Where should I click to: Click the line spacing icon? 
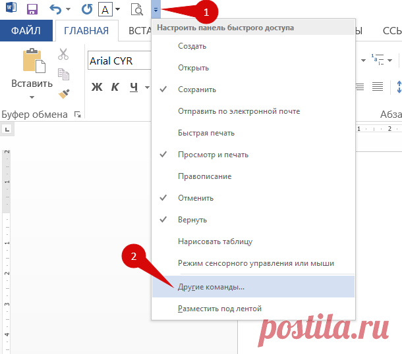point(399,87)
